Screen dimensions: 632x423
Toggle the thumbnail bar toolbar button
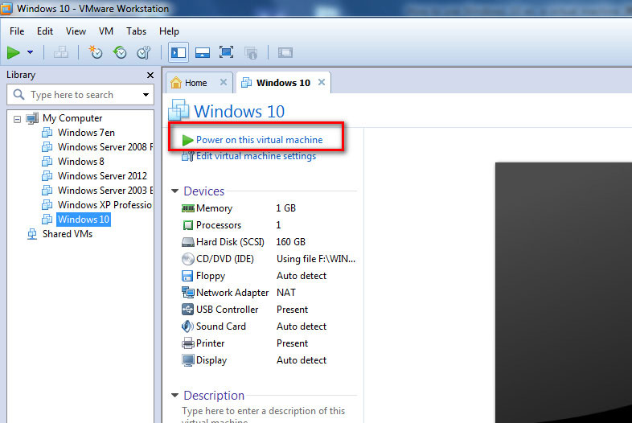tap(203, 52)
